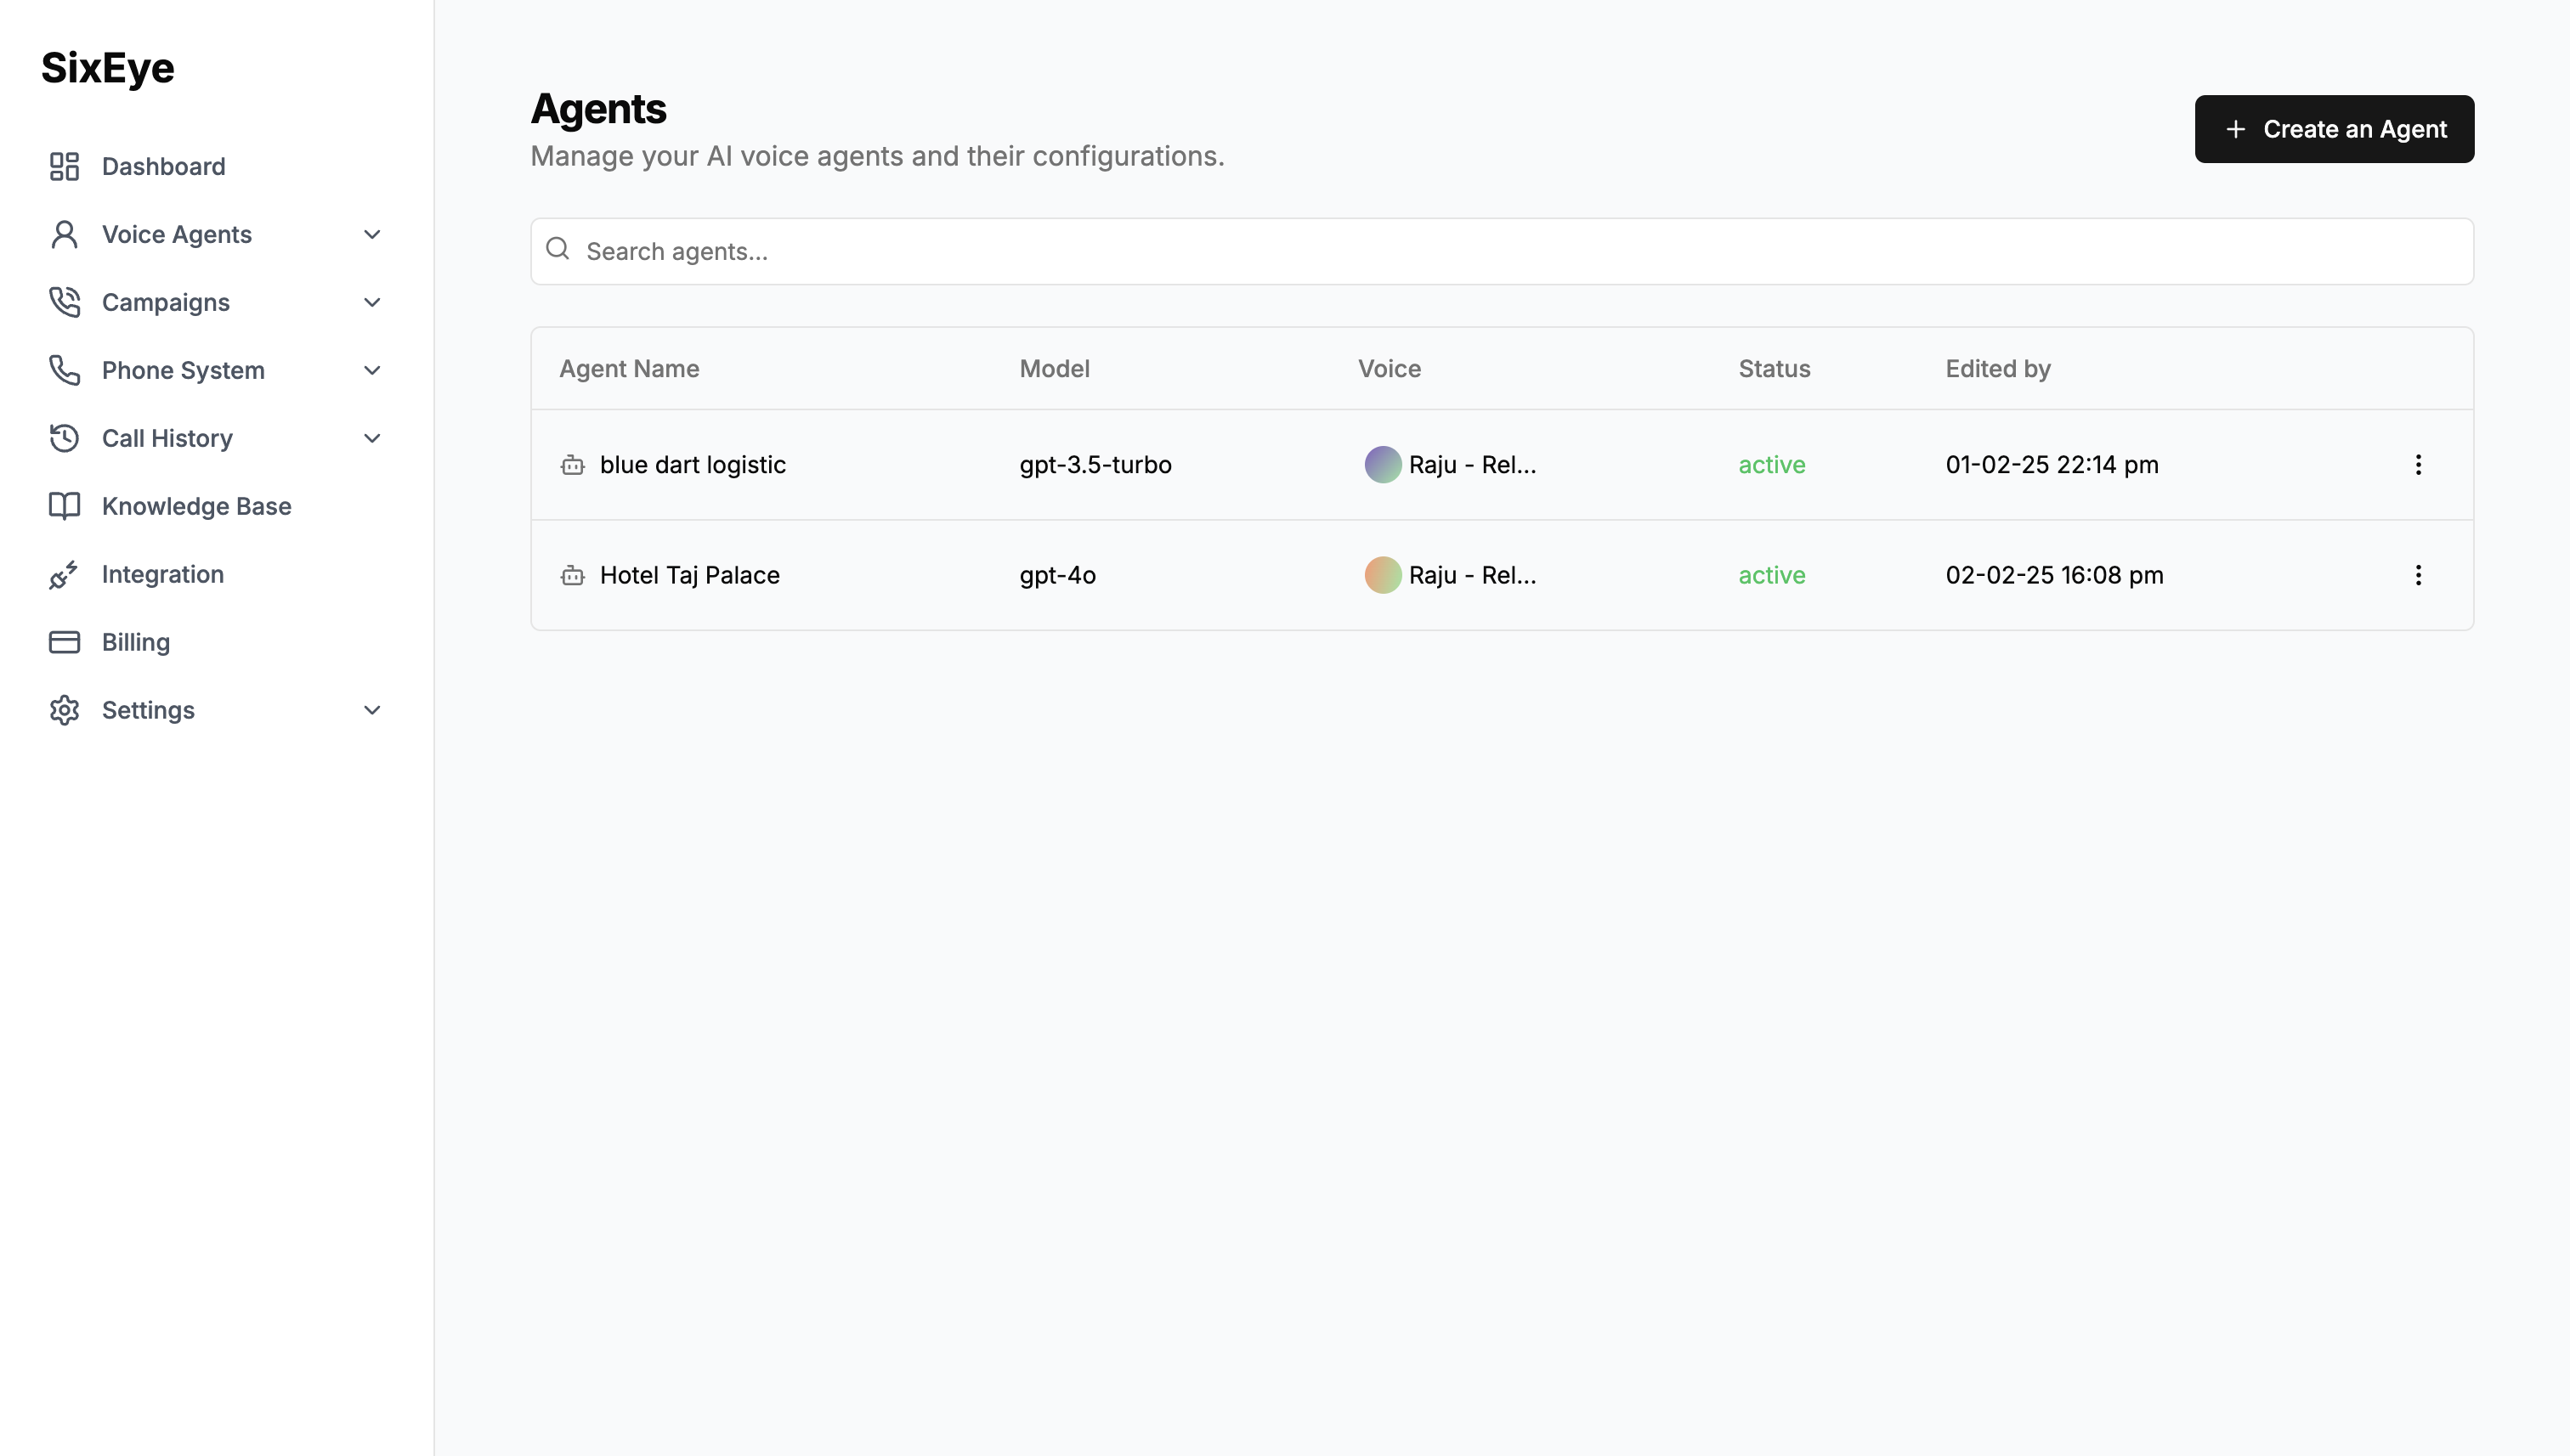Screen dimensions: 2570x1456
Task: Click the search magnifier icon
Action: [x=558, y=249]
